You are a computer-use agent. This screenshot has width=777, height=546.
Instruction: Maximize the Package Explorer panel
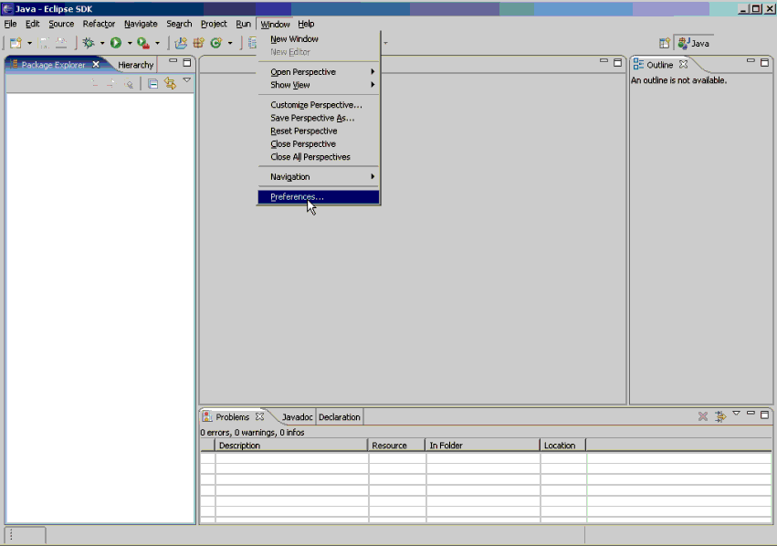(x=187, y=62)
